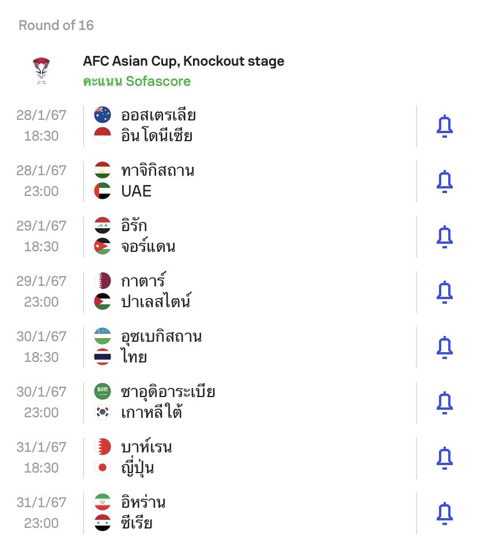Click the South Korea flag icon

(103, 412)
